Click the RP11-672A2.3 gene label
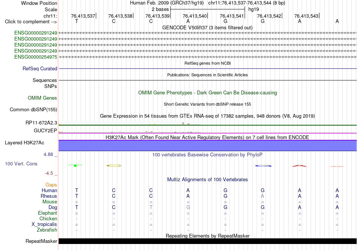Image resolution: width=357 pixels, height=250 pixels. coord(41,123)
